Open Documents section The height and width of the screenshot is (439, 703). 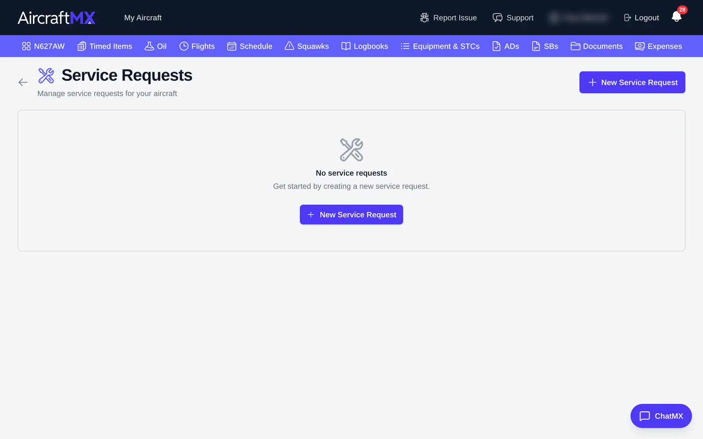597,46
